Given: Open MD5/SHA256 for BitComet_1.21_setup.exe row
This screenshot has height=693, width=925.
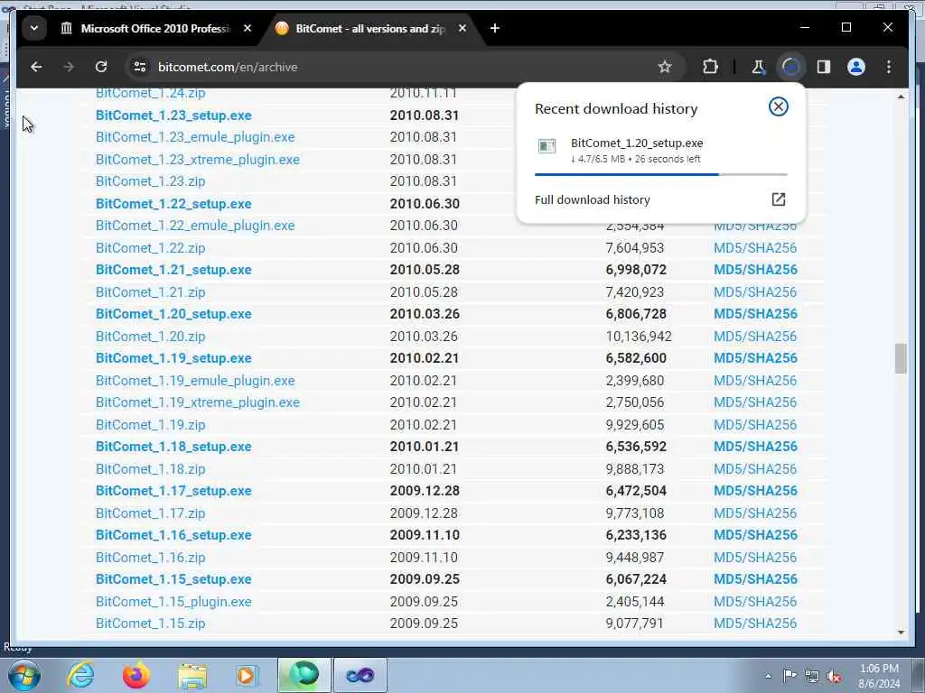Looking at the screenshot, I should coord(755,270).
